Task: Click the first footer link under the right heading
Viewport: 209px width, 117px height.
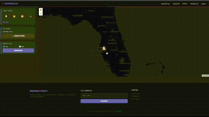Action: 135,94
